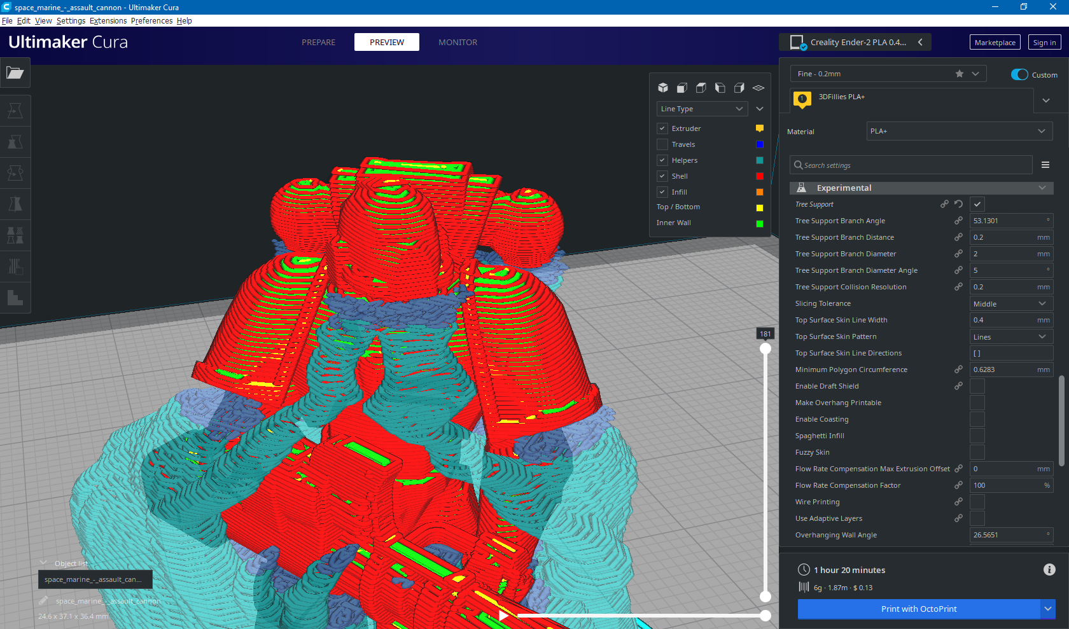The height and width of the screenshot is (629, 1069).
Task: Select the Mirror tool in left toolbar
Action: (x=15, y=204)
